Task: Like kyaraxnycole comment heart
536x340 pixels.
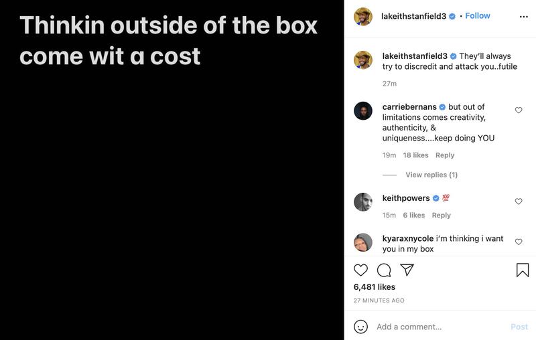Action: (519, 242)
